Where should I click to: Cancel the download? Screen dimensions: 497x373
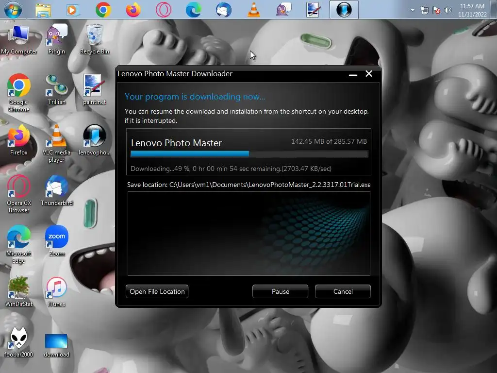(x=343, y=291)
